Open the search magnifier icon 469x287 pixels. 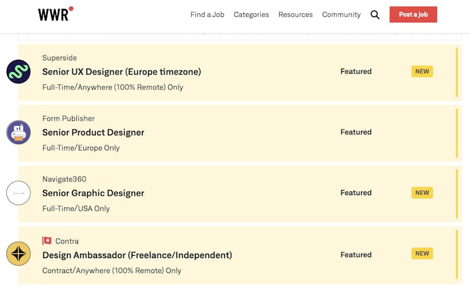click(x=375, y=14)
